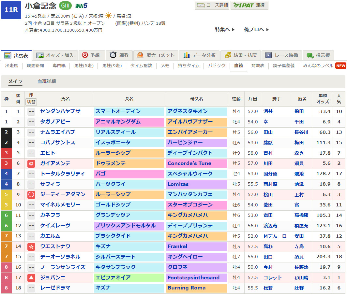This screenshot has width=347, height=295.
Task: Click the コース詳細 button
Action: 212,5
